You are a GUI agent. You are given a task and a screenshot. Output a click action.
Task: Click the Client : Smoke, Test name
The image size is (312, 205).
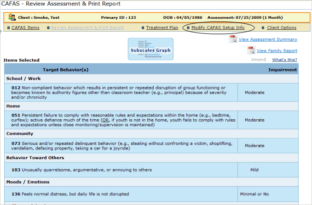pos(39,17)
